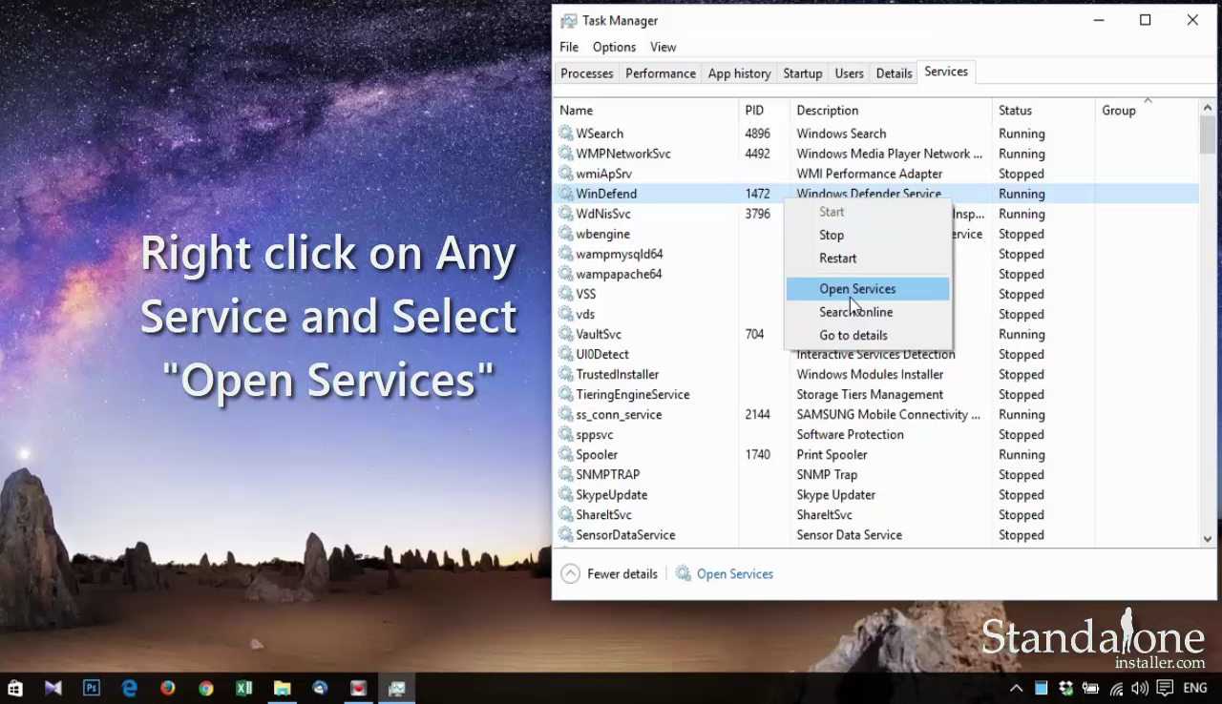Choose Search online in the context menu
The width and height of the screenshot is (1222, 704).
pos(868,312)
